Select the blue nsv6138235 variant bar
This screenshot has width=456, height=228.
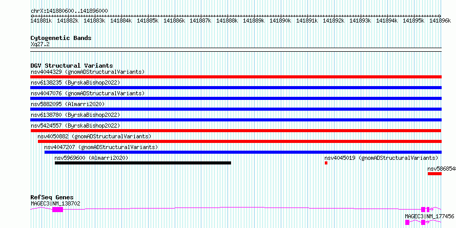[x=236, y=88]
